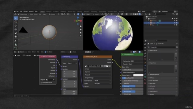Image resolution: width=193 pixels, height=109 pixels.
Task: Adjust the Specular slider
Action: (133, 86)
